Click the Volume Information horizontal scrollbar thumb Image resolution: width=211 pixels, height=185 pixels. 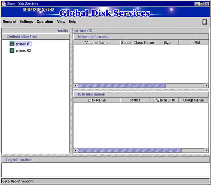click(x=122, y=86)
